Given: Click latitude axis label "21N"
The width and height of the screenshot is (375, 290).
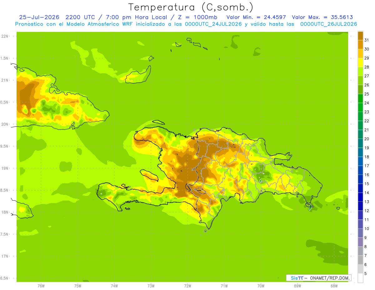Looking at the screenshot, I should [5, 80].
